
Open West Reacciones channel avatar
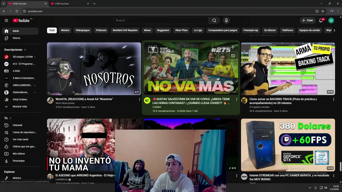click(50, 100)
